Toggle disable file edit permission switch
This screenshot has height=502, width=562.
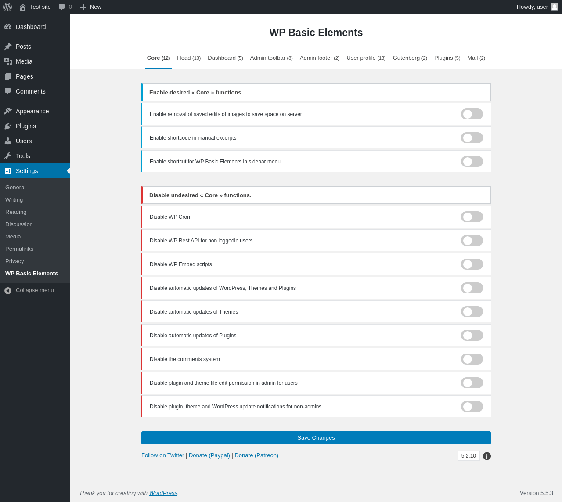tap(472, 383)
